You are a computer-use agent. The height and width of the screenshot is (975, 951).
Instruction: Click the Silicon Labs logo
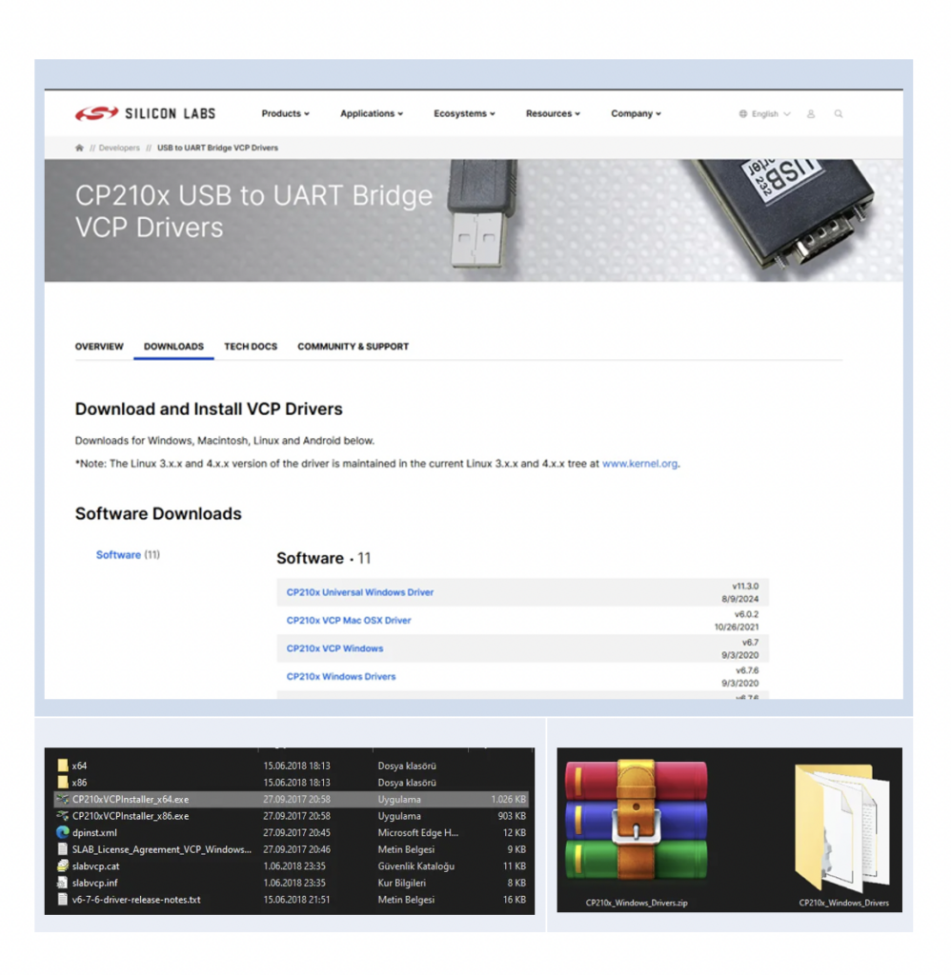pos(145,113)
